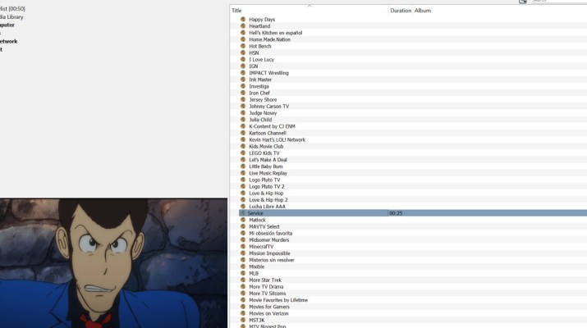The width and height of the screenshot is (587, 328).
Task: Choose Love & Hip Hop 2
Action: [268, 200]
